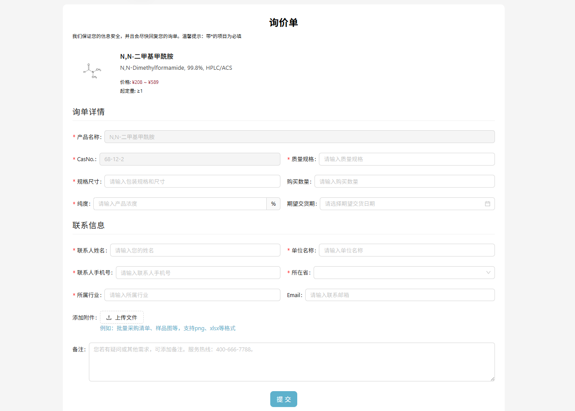The width and height of the screenshot is (575, 411).
Task: Click into the 规格尺寸 input field
Action: [192, 181]
